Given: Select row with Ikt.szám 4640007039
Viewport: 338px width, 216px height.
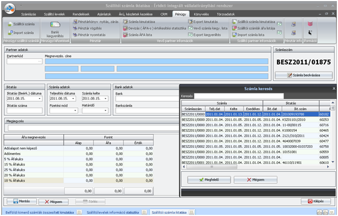Looking at the screenshot, I should (x=256, y=141).
